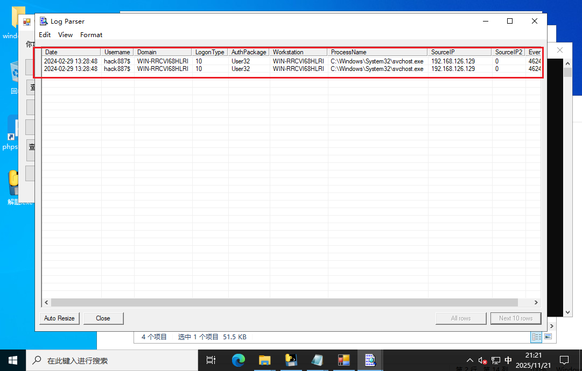Click the Next 10 rows button

[x=516, y=318]
